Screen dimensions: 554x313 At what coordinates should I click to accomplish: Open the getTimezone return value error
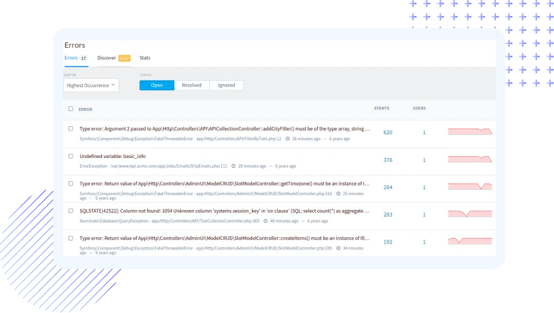pyautogui.click(x=224, y=184)
